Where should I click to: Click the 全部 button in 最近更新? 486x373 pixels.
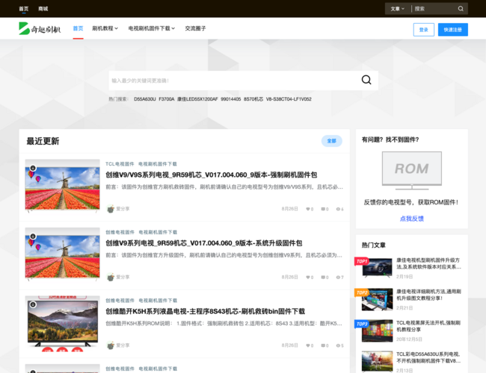pyautogui.click(x=332, y=141)
